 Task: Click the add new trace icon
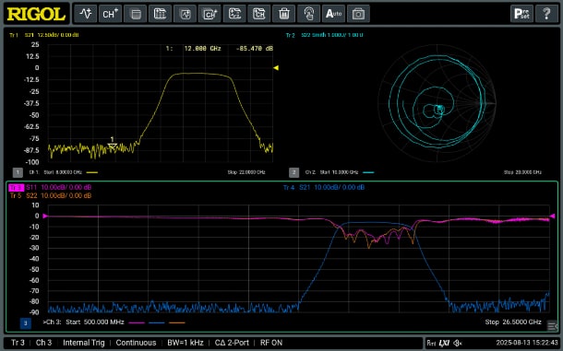coord(86,14)
